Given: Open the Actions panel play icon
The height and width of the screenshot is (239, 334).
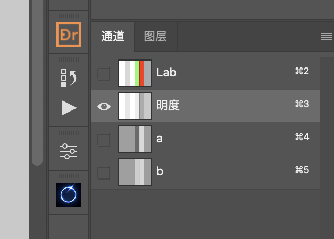Looking at the screenshot, I should [69, 108].
